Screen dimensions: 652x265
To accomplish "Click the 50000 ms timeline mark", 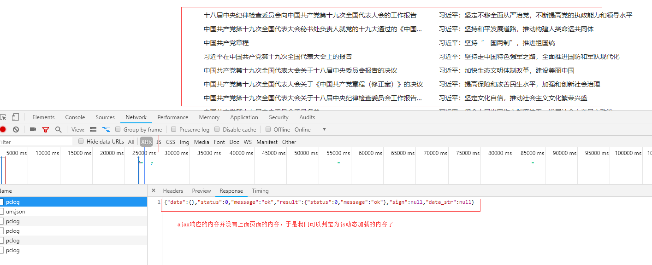I will tap(306, 153).
